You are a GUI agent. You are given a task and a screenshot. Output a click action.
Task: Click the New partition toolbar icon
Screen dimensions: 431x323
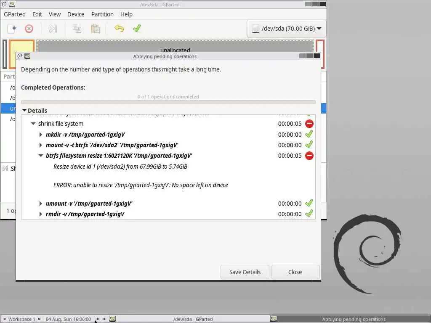click(x=11, y=29)
